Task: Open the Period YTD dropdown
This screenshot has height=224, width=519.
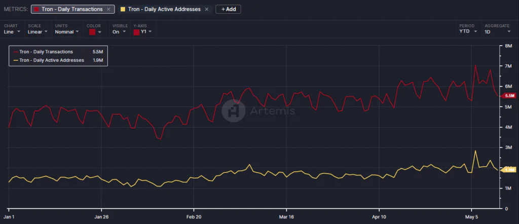Action: click(x=468, y=31)
